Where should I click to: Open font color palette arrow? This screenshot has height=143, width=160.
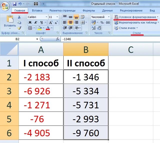point(52,28)
